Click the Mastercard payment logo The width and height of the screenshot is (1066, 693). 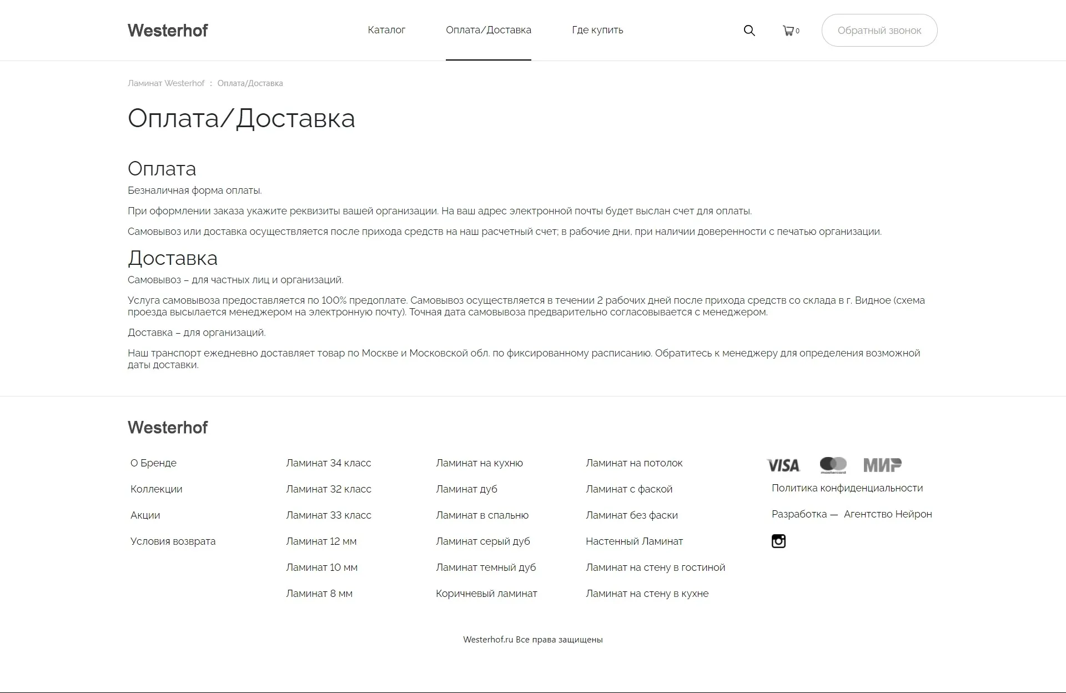tap(833, 465)
